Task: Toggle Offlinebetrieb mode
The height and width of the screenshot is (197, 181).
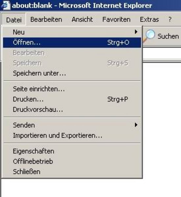Action: [x=72, y=162]
